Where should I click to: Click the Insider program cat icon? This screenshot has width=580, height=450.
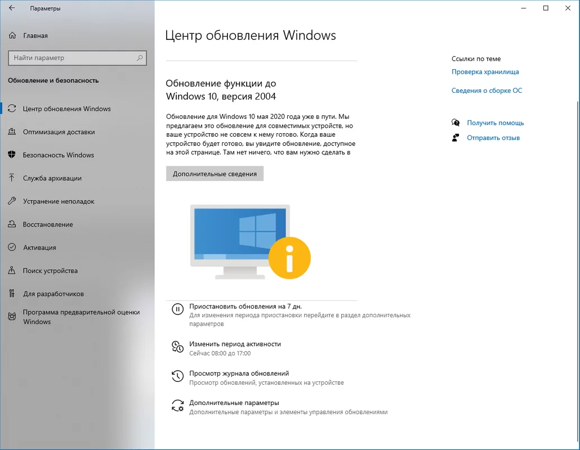point(12,317)
